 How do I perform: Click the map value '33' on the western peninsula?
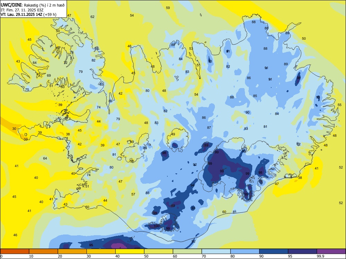pos(26,139)
